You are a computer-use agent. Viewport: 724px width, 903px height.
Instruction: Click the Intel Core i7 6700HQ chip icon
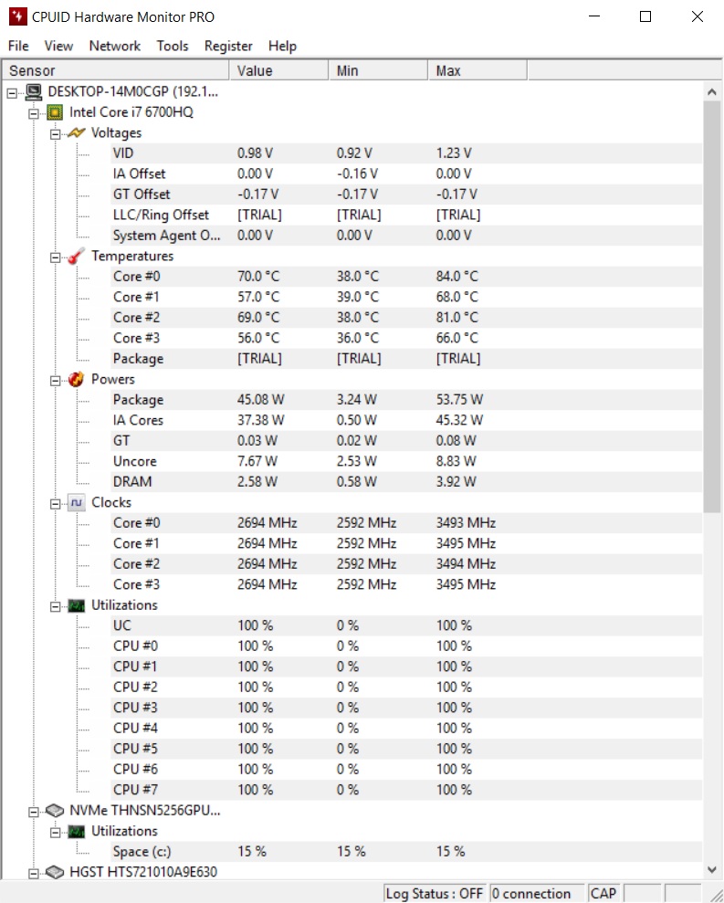coord(55,112)
